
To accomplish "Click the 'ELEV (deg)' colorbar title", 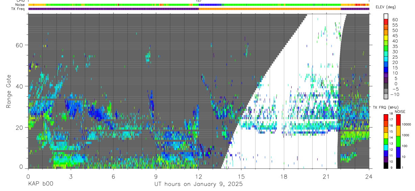I will coord(385,7).
